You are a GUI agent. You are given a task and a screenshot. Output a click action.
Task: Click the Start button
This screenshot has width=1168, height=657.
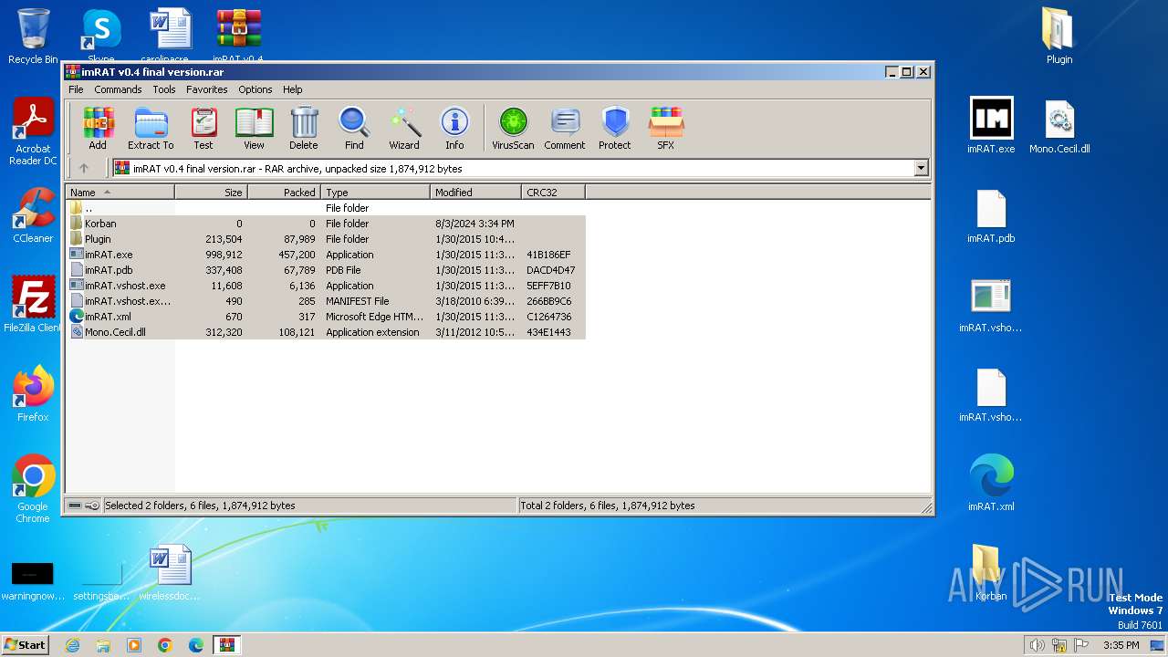click(x=26, y=645)
